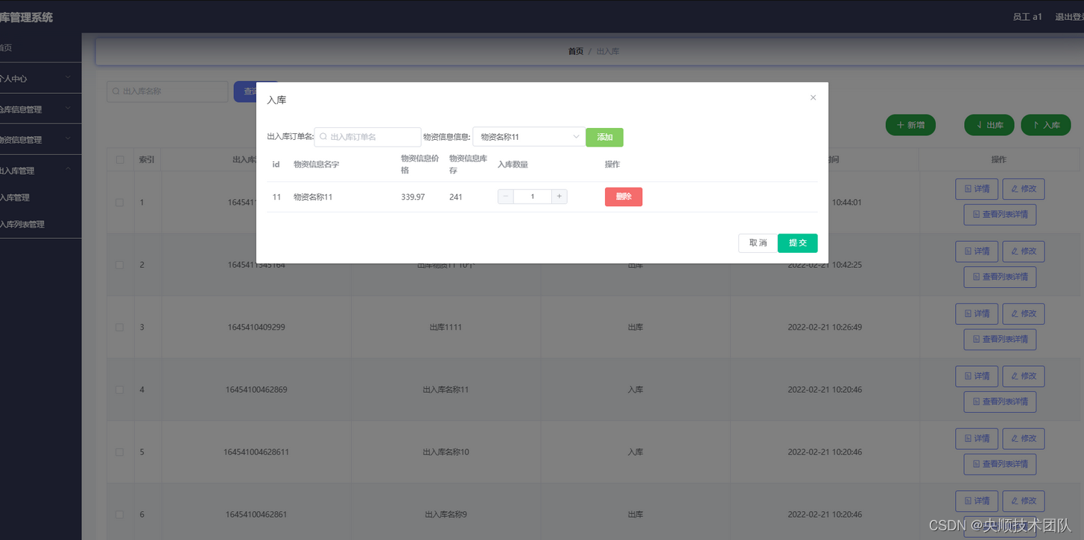
Task: Click the 入库 button with up arrow
Action: tap(1046, 125)
